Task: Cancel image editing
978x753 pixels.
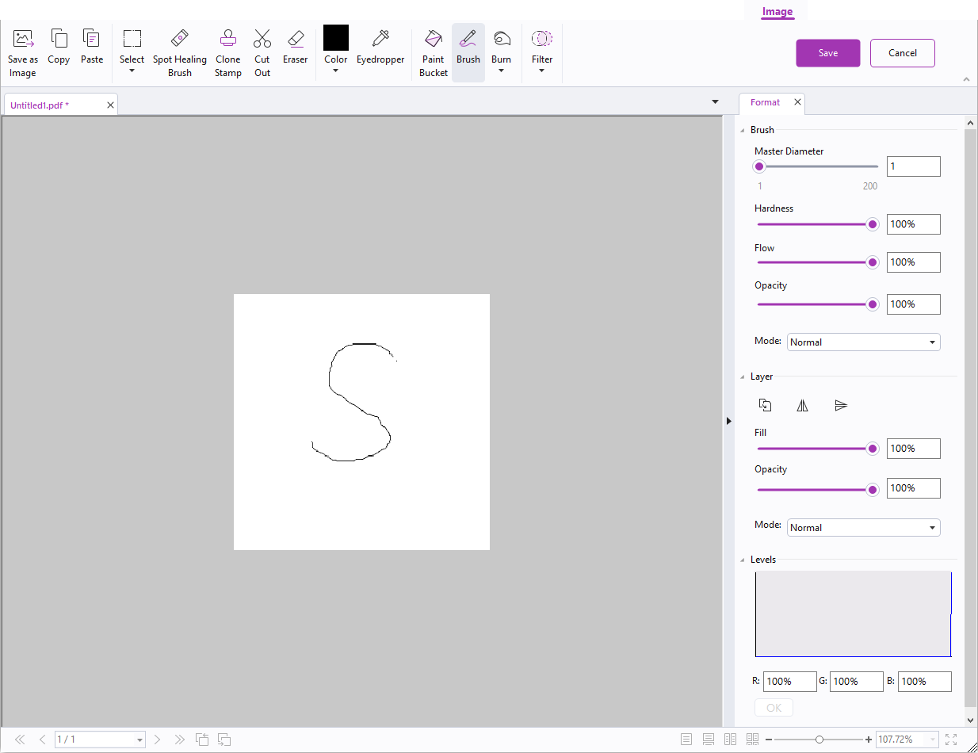Action: point(902,53)
